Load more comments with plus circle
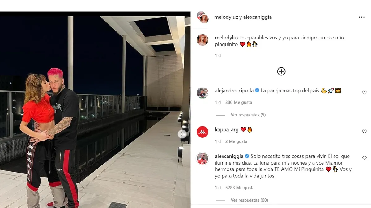 (281, 71)
